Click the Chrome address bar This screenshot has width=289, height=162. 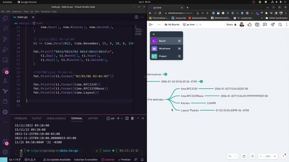pyautogui.click(x=181, y=13)
